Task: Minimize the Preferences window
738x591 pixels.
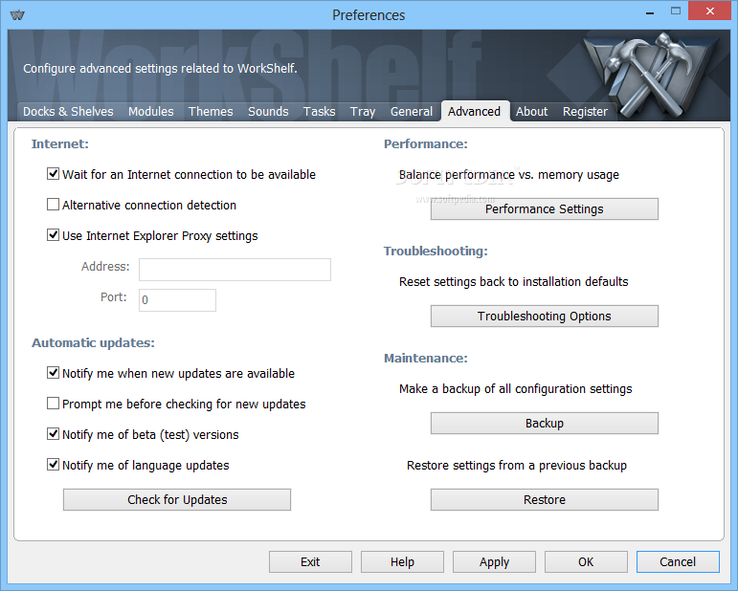Action: pos(650,11)
